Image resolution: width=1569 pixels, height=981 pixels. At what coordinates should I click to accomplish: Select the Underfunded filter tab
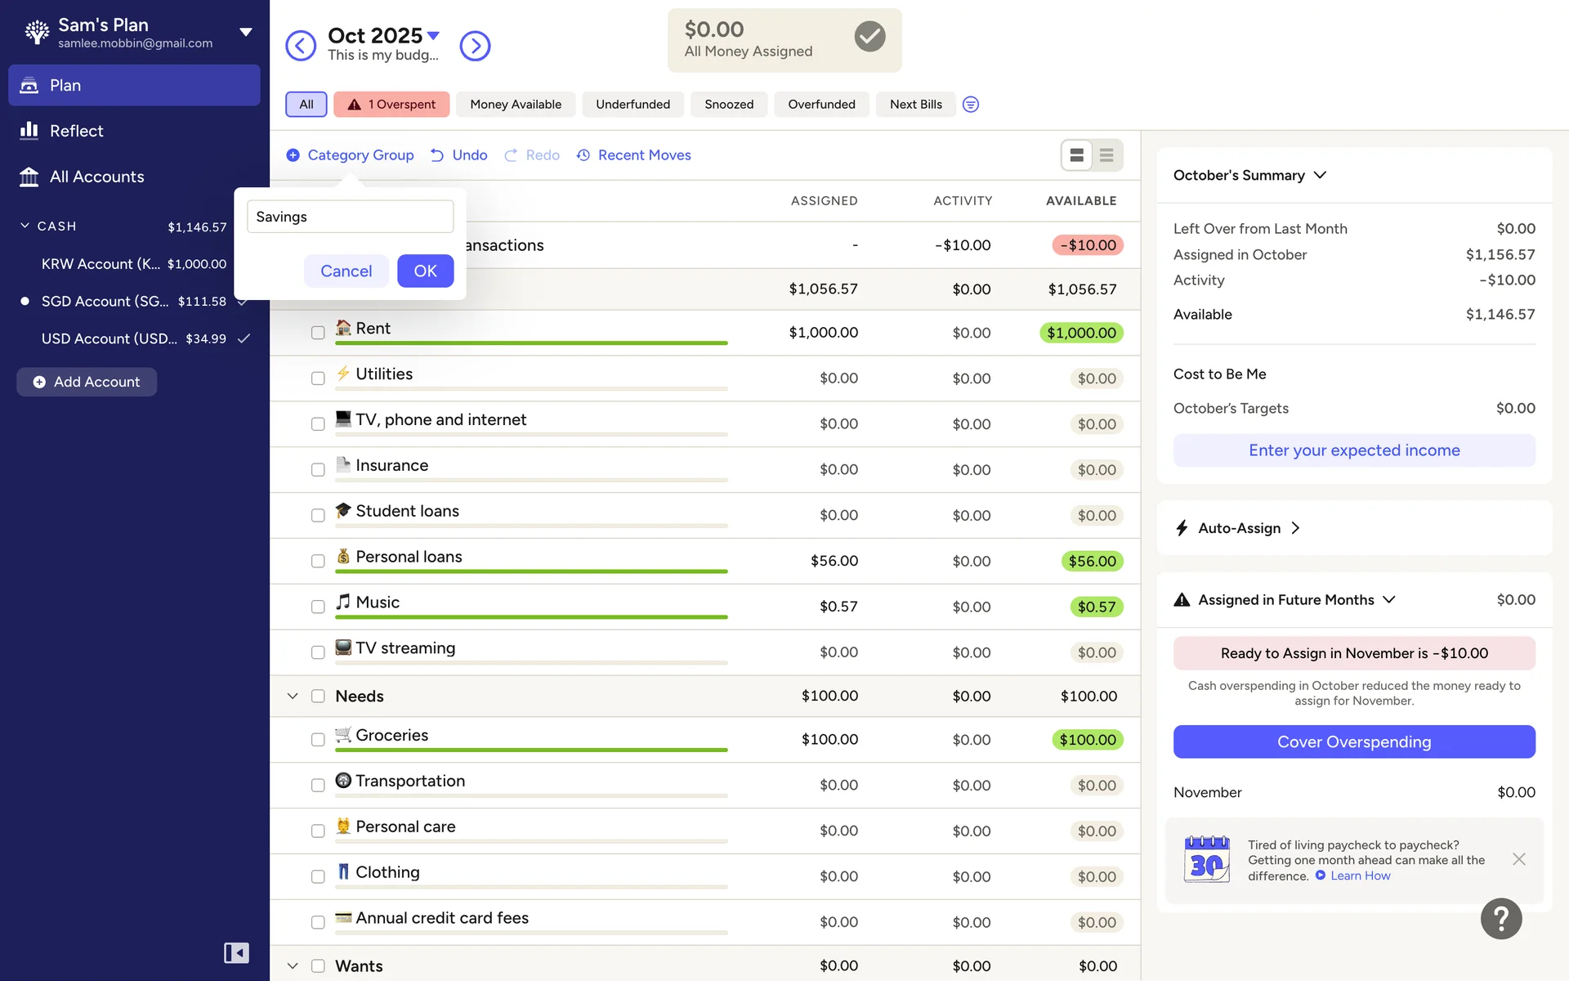[633, 105]
